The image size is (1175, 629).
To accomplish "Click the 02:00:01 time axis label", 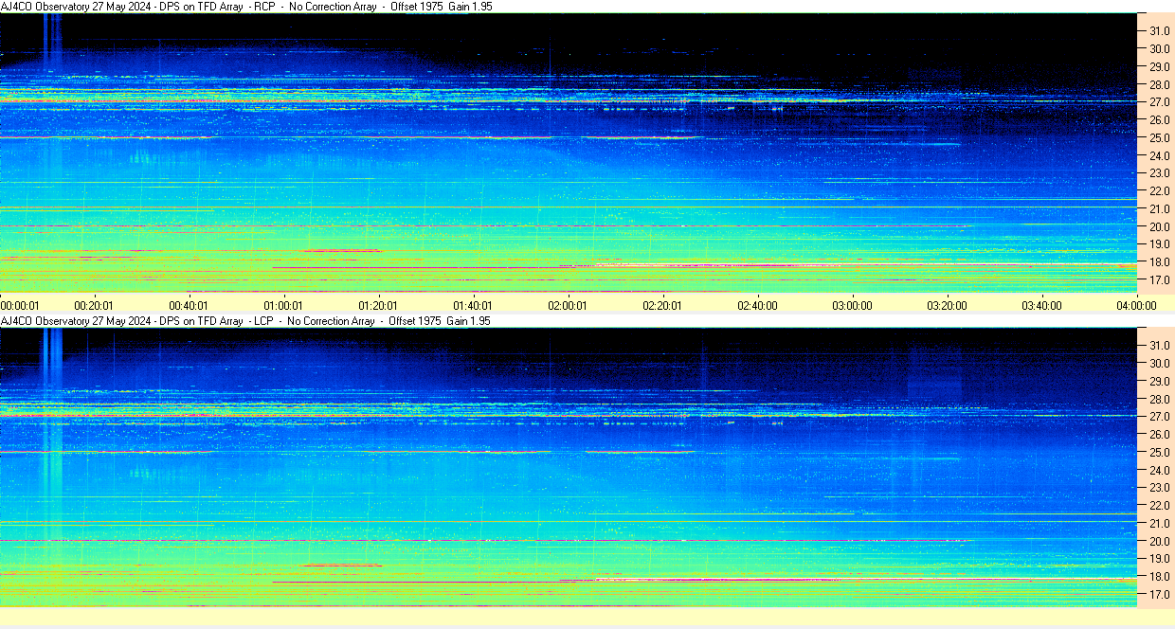I will click(568, 305).
